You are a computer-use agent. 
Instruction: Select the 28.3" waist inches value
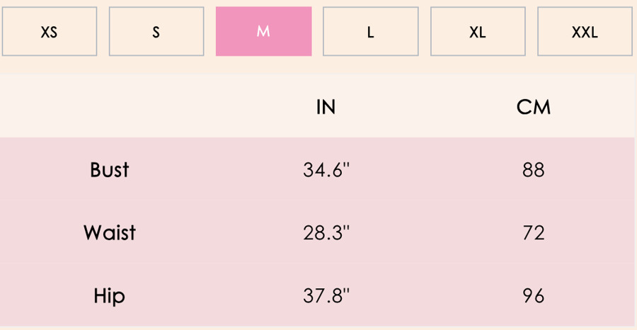[326, 232]
